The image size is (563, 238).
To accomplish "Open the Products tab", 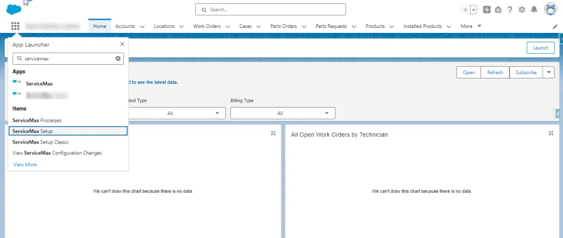I will (375, 26).
